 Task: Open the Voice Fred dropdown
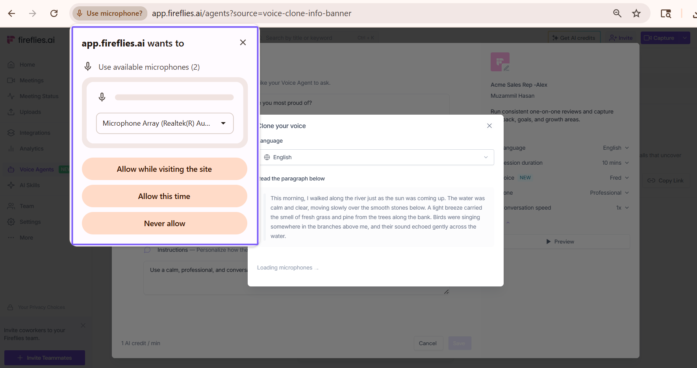(x=619, y=178)
